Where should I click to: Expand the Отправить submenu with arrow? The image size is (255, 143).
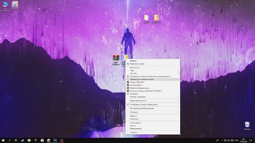click(153, 112)
